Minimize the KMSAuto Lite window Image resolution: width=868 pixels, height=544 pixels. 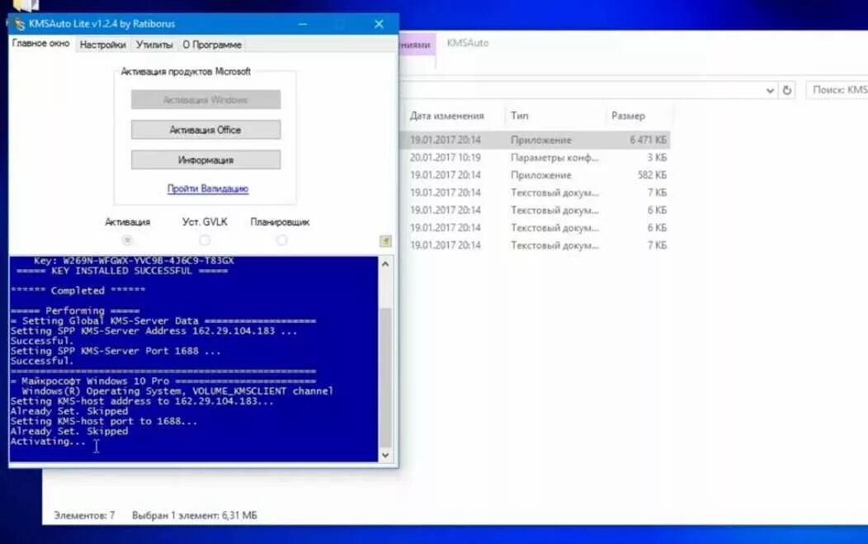(302, 24)
